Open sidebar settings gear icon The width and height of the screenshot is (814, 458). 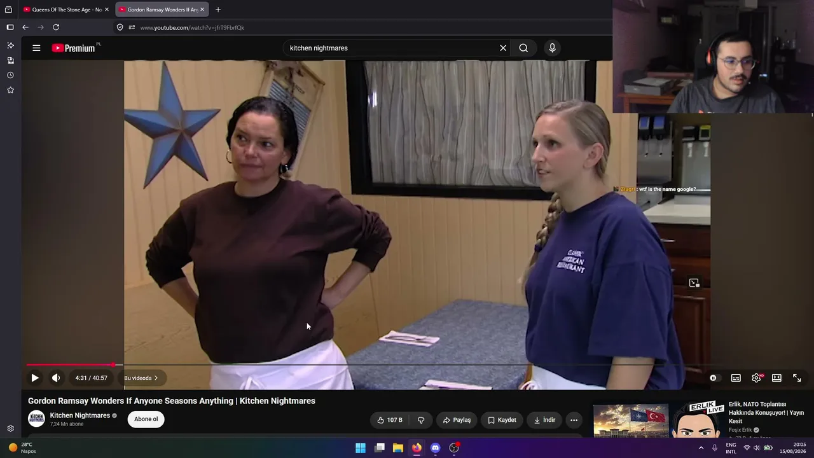coord(10,428)
